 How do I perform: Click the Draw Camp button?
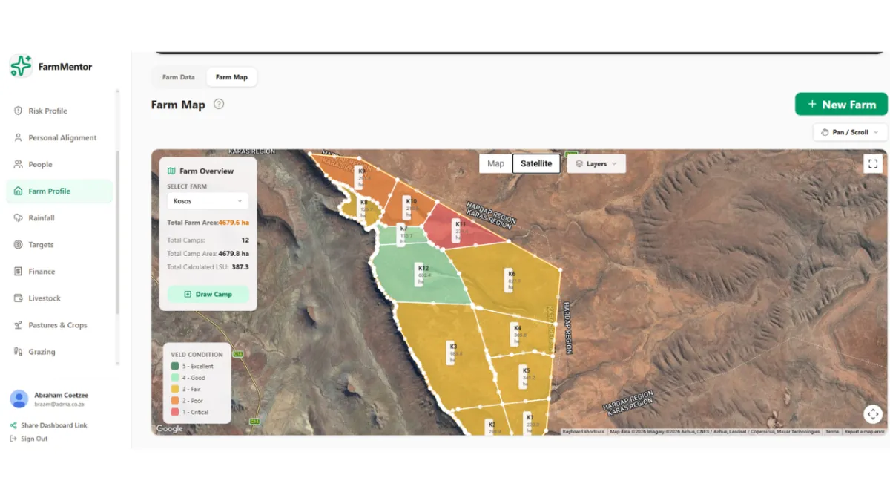pyautogui.click(x=208, y=294)
